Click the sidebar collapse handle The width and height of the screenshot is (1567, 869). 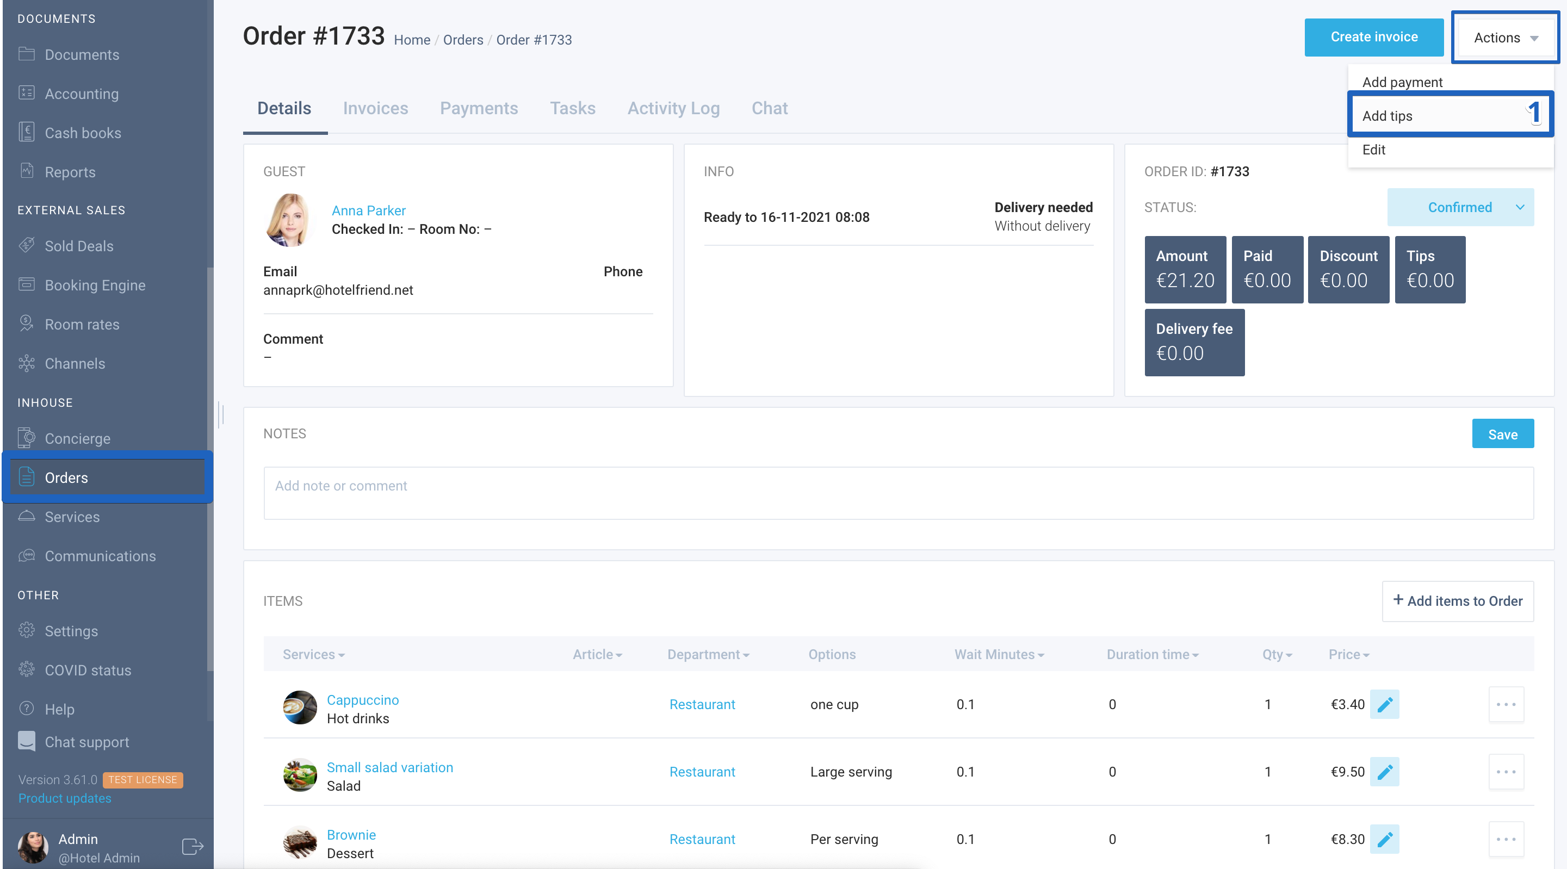click(x=222, y=414)
